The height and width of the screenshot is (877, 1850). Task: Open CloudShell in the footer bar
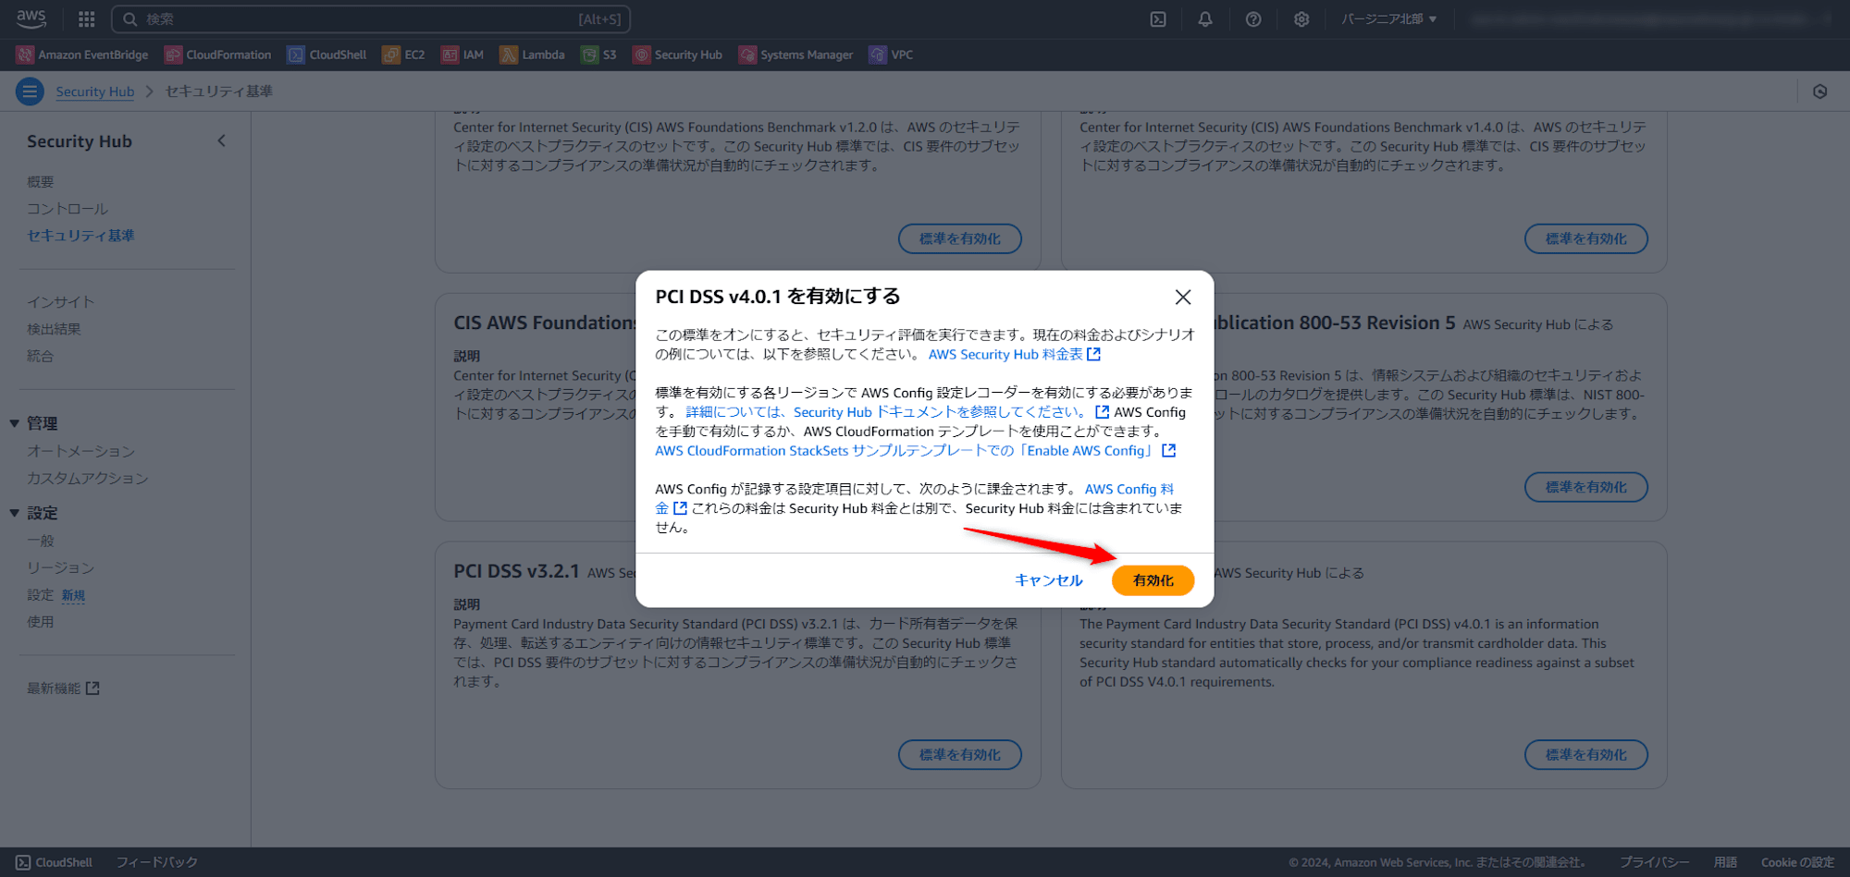54,862
